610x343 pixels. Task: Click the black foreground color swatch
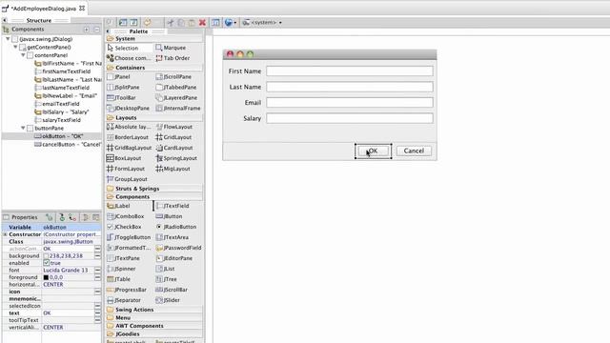coord(46,277)
